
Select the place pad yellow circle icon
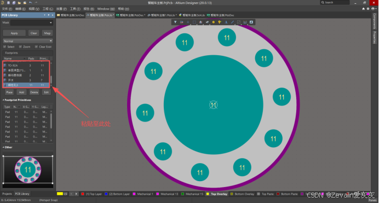213,22
